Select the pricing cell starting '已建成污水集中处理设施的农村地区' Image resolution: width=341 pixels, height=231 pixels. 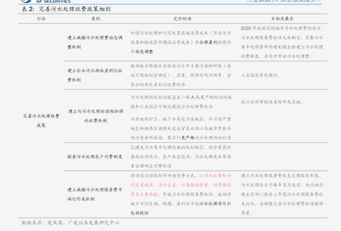tap(181, 156)
